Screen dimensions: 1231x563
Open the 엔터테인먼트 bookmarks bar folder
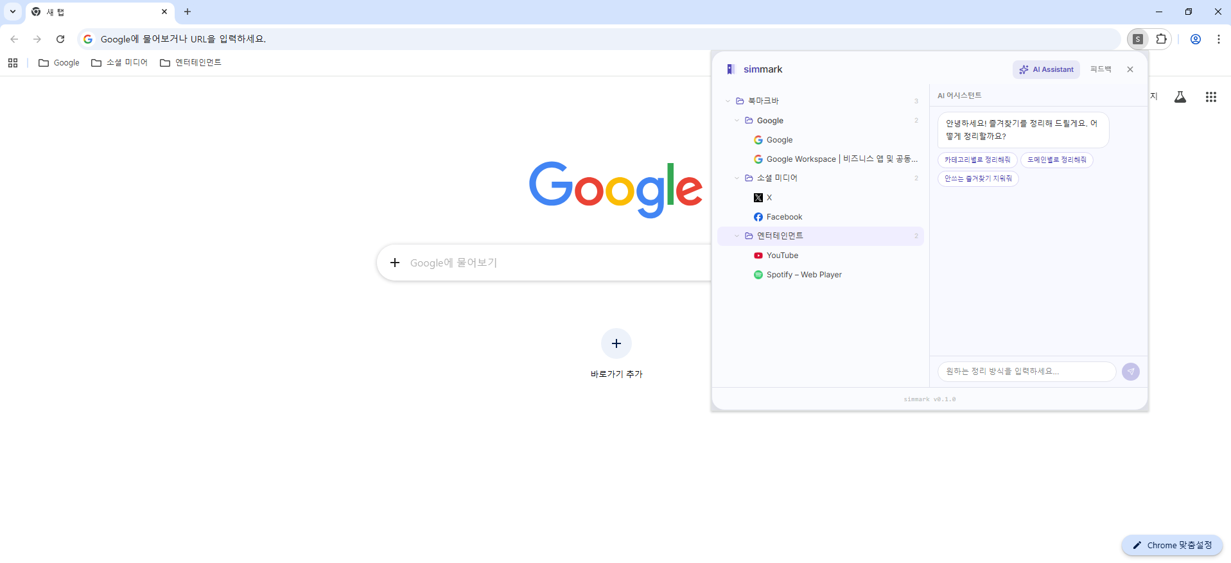point(191,63)
